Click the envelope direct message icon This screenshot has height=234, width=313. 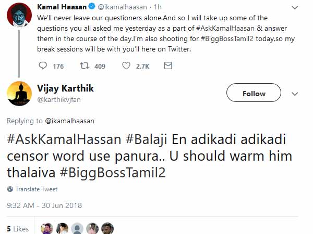point(167,66)
